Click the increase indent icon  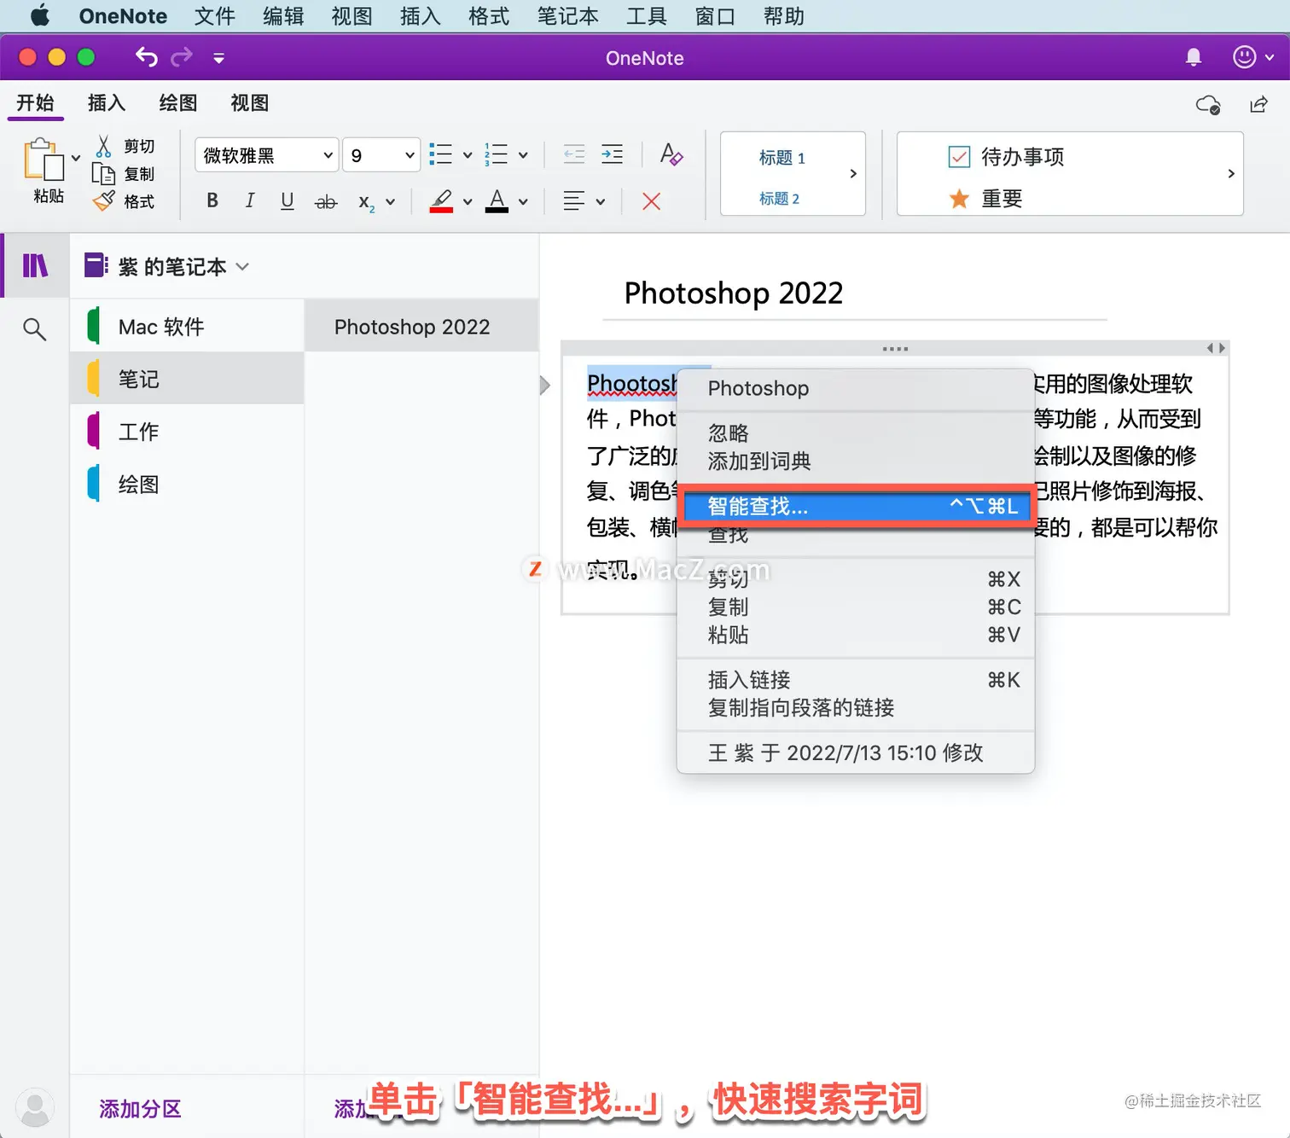pos(612,154)
